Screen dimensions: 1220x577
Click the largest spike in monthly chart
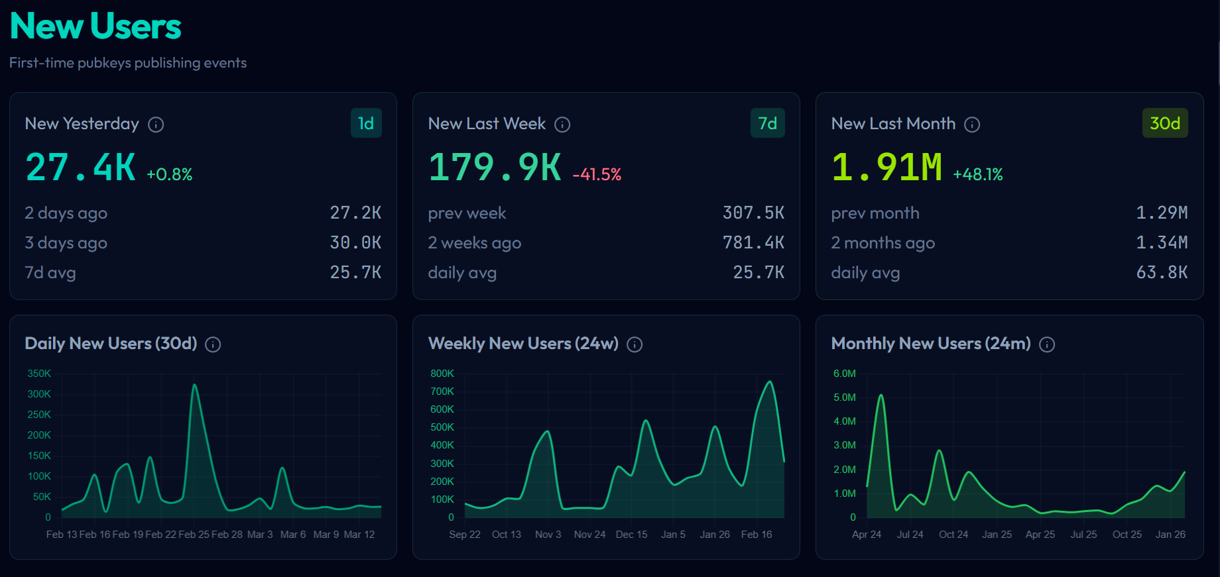(881, 396)
